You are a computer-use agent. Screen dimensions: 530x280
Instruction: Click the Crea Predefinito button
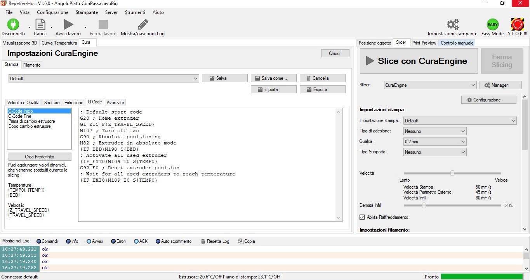[x=40, y=157]
